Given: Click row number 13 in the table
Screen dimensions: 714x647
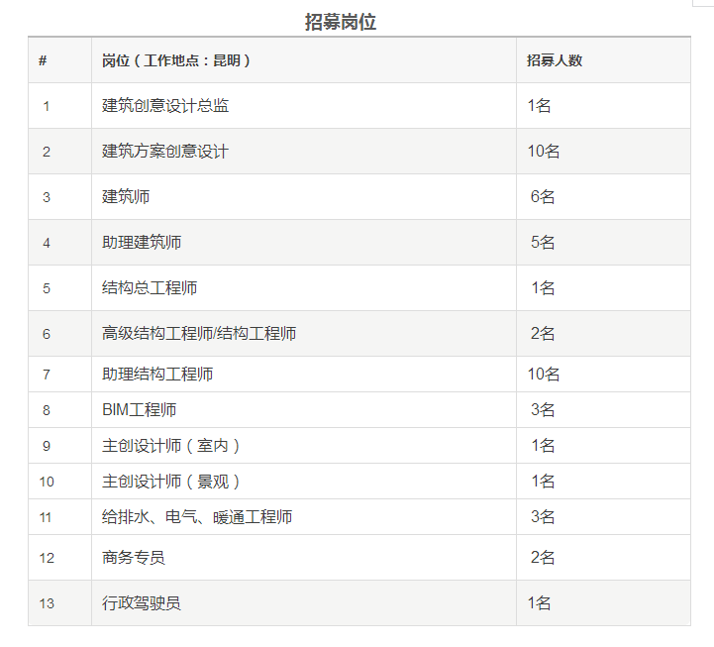Looking at the screenshot, I should 47,603.
